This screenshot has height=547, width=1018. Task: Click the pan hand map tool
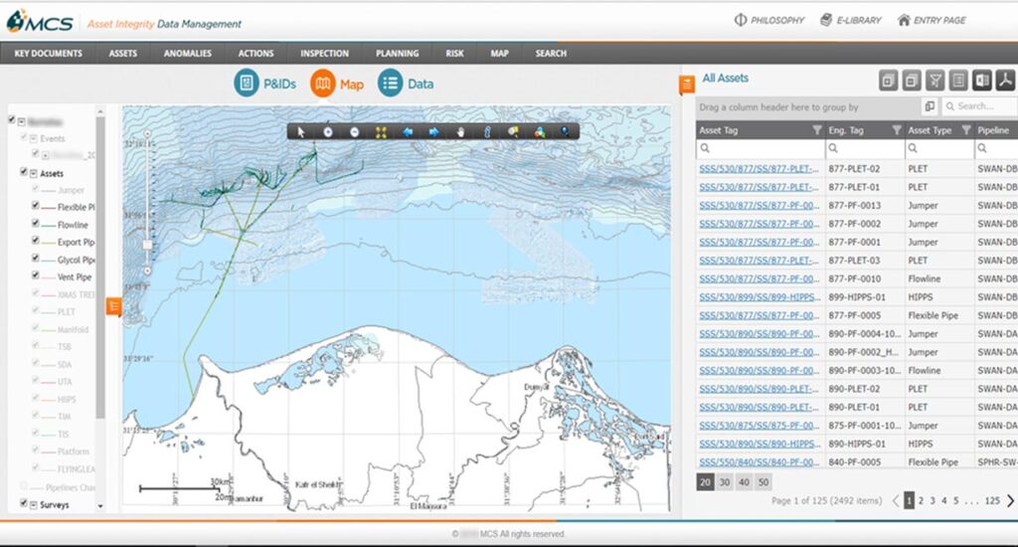461,131
